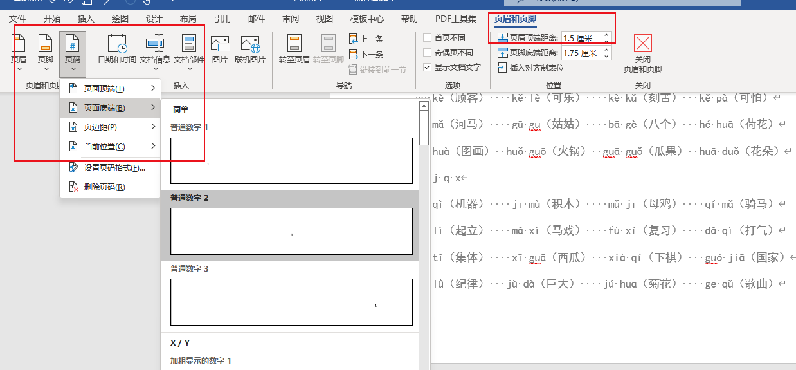Switch to 邮件 tab
This screenshot has width=796, height=370.
tap(257, 19)
